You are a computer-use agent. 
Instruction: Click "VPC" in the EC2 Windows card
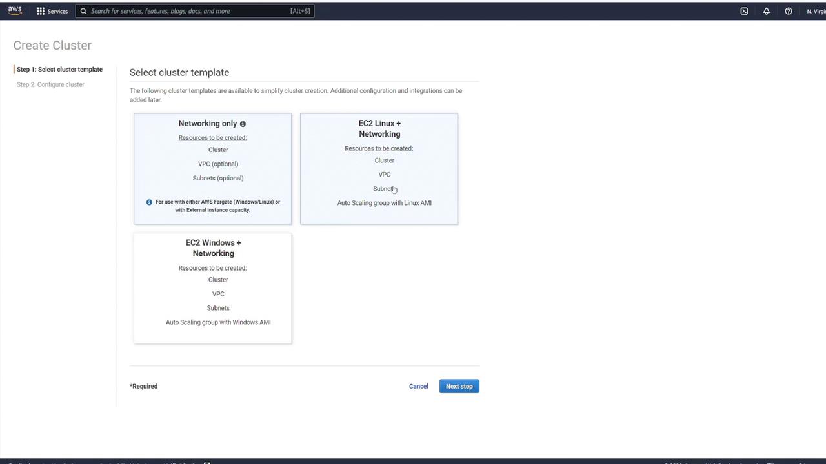click(x=218, y=294)
